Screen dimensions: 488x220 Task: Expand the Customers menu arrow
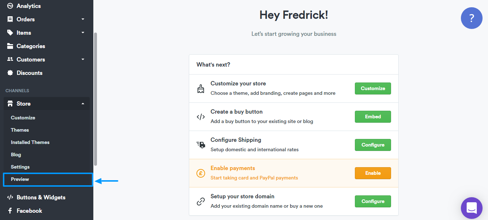click(x=83, y=59)
